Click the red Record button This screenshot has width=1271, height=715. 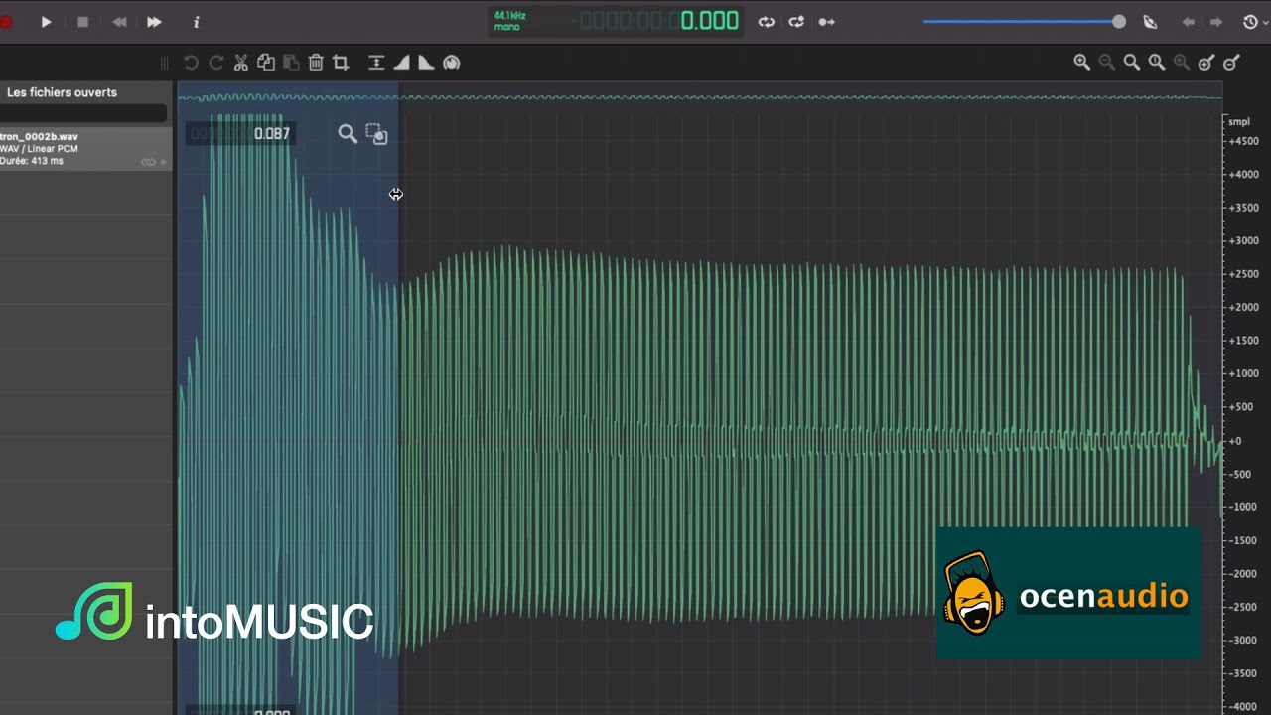(x=5, y=22)
